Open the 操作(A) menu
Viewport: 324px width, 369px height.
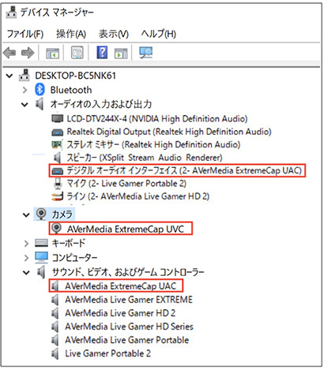tap(71, 34)
